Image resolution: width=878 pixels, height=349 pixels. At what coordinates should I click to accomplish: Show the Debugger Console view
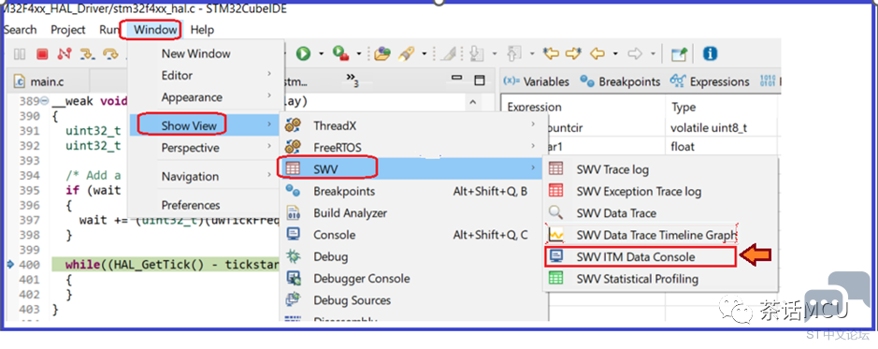[410, 279]
